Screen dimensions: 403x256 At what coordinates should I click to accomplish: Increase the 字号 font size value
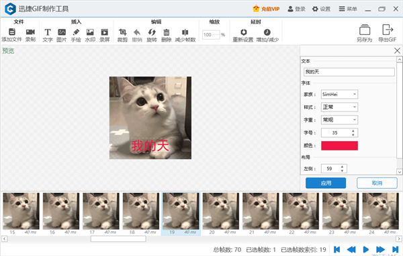(353, 131)
